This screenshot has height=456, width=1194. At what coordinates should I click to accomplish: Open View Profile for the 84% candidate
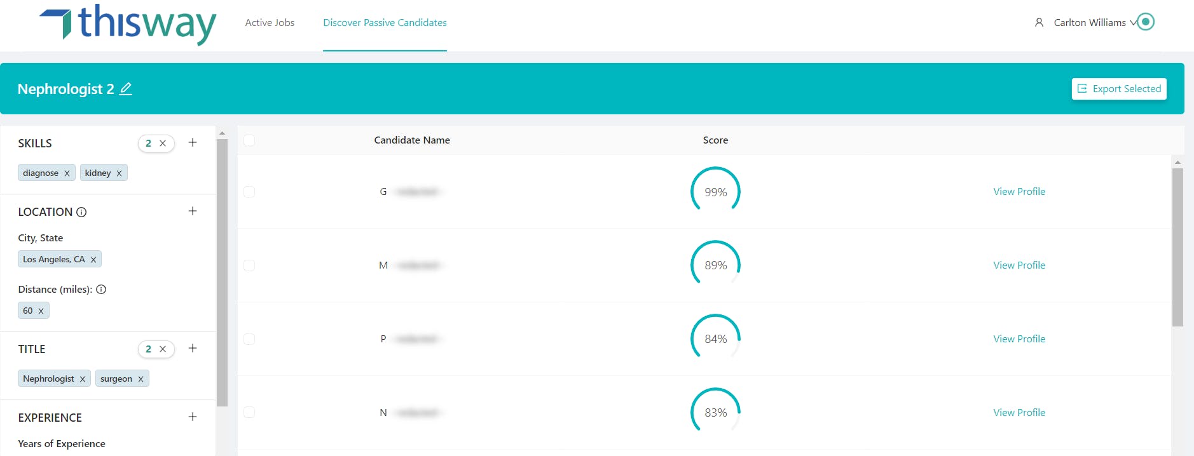coord(1019,339)
